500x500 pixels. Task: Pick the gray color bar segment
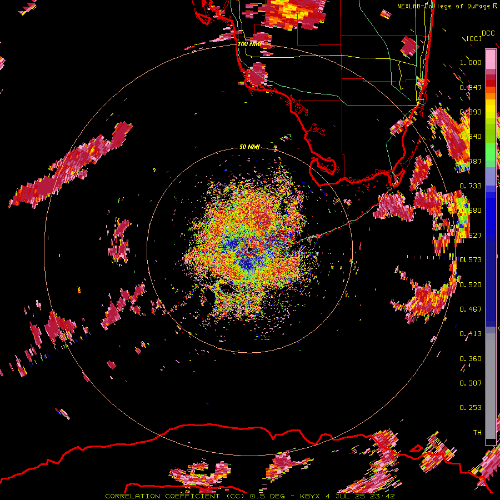[491, 386]
